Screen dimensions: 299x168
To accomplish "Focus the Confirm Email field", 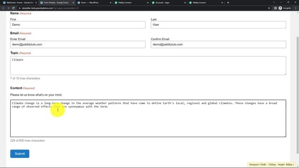I will (218, 44).
